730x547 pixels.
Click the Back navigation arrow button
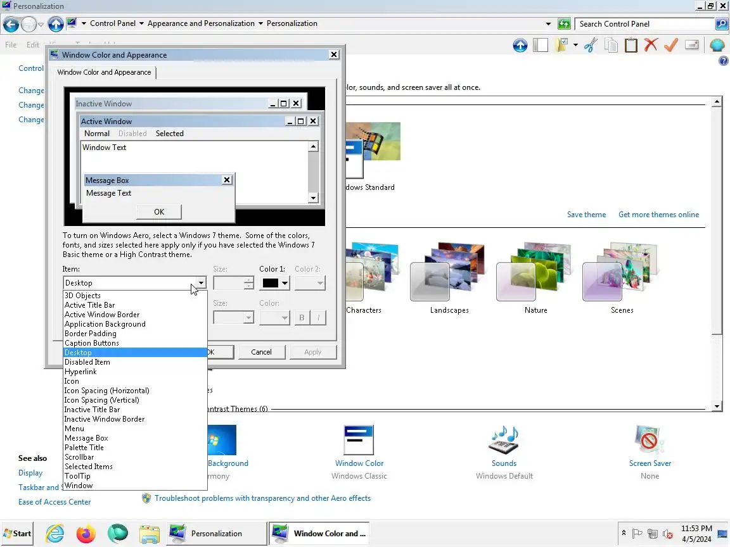pyautogui.click(x=11, y=24)
